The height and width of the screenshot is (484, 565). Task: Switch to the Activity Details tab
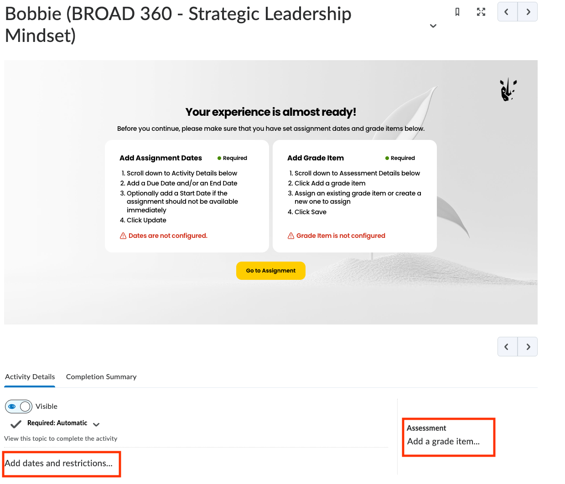pos(30,377)
